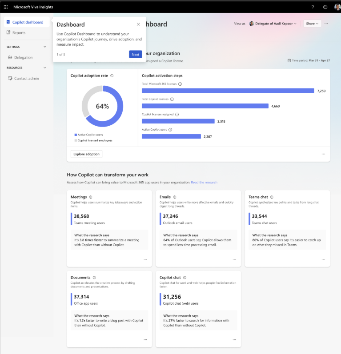Open more options on Teams chat card
Viewport: 341px width, 354px height.
click(x=323, y=259)
